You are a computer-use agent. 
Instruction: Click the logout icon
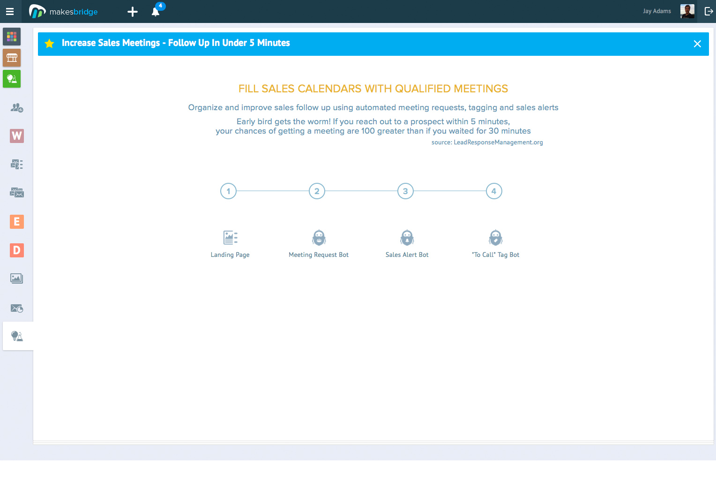coord(709,11)
